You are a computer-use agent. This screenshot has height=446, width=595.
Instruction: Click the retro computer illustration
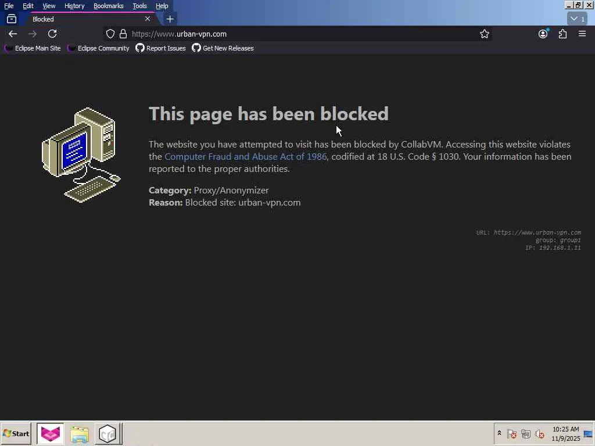coord(81,154)
